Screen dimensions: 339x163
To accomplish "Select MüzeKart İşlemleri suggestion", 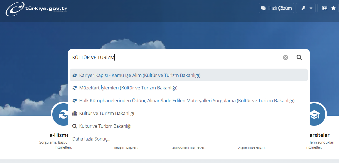I will click(128, 88).
